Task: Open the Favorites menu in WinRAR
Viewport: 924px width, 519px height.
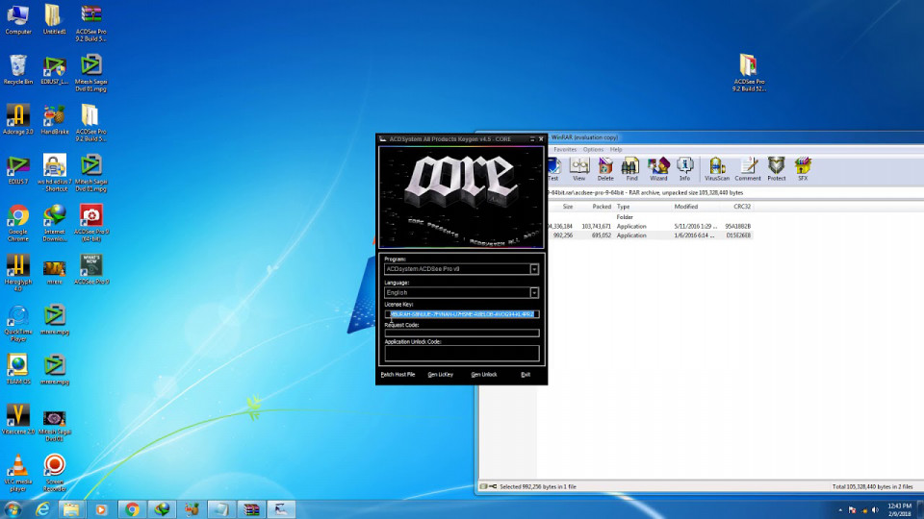Action: (565, 150)
